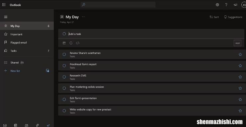246x127 pixels.
Task: Focus the Add a task field
Action: [x=151, y=34]
